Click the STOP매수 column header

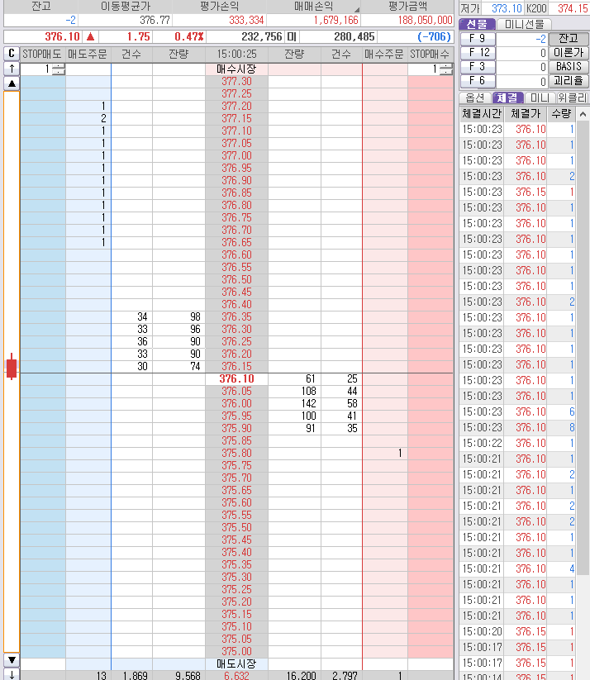(430, 55)
